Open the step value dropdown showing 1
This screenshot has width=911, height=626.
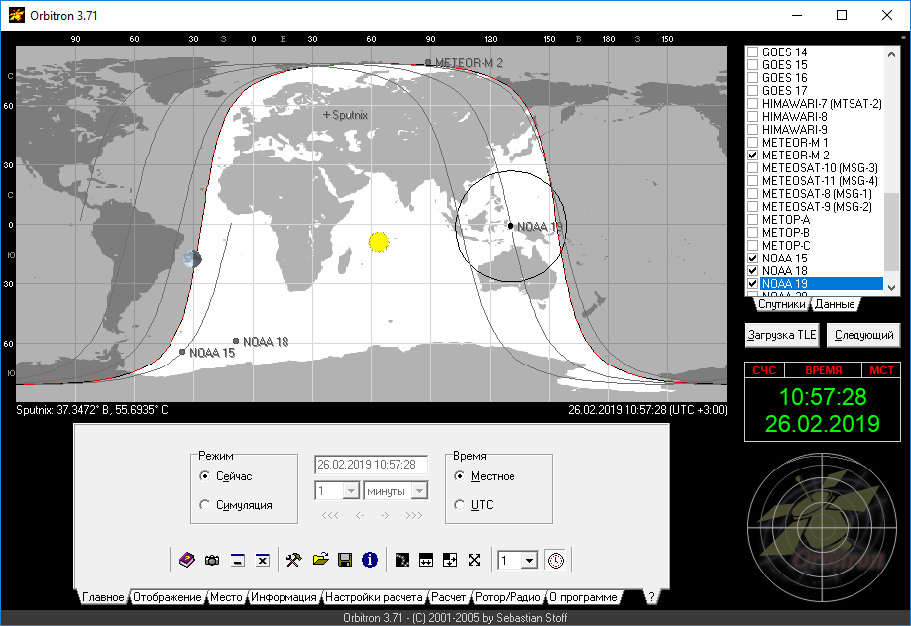coord(350,491)
